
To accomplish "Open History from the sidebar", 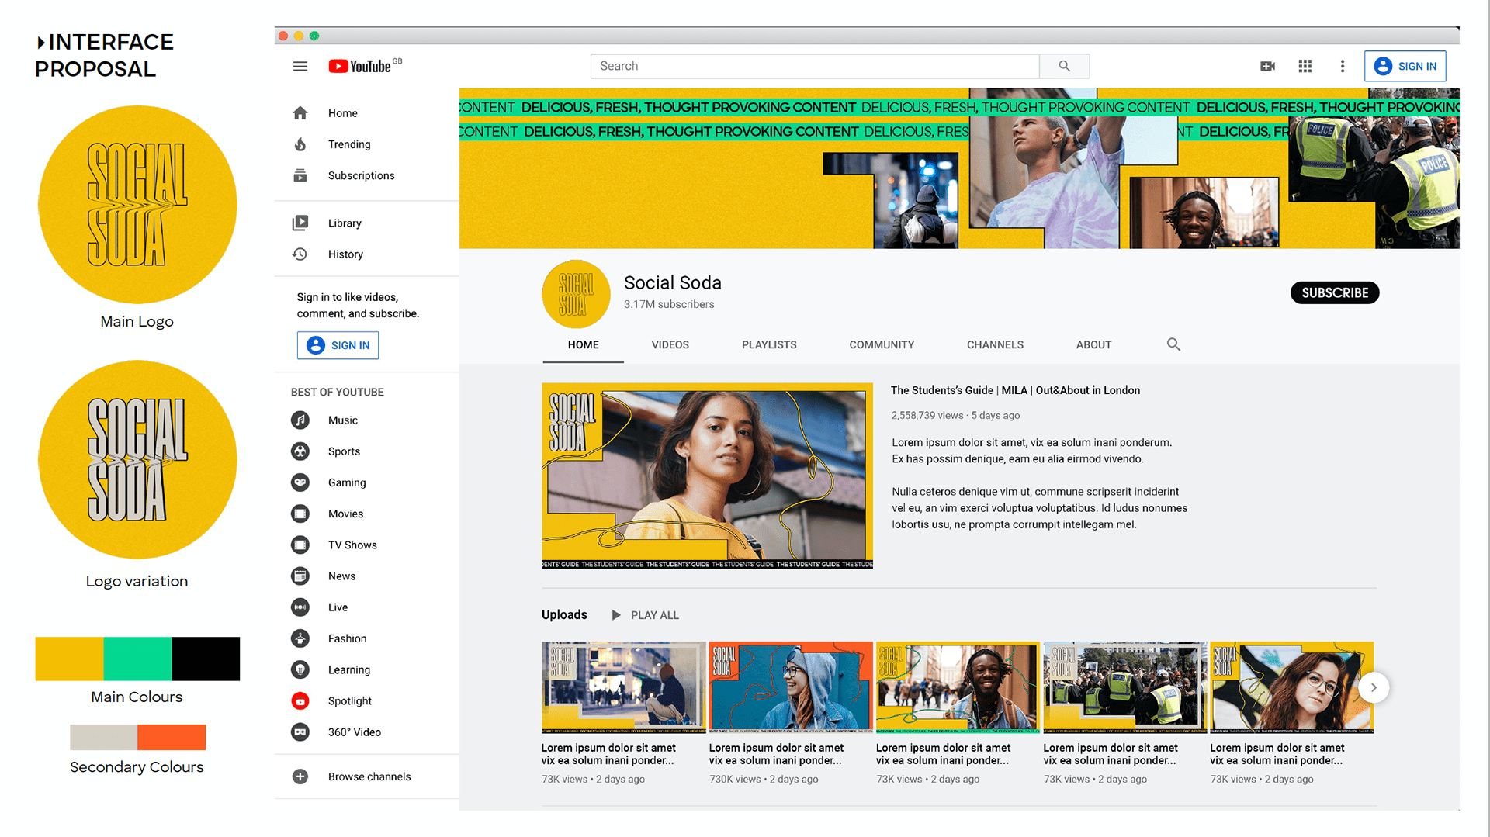I will point(345,254).
